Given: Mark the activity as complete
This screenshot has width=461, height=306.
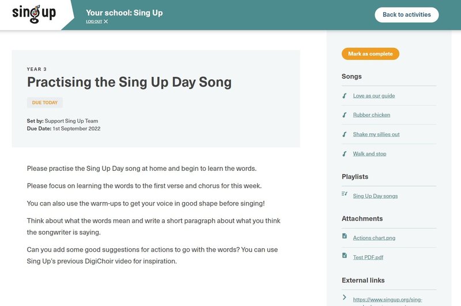Looking at the screenshot, I should tap(370, 54).
